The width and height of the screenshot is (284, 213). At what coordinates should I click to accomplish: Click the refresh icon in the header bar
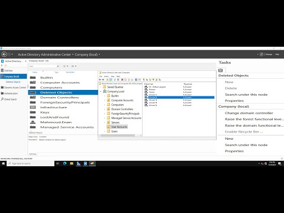click(262, 54)
